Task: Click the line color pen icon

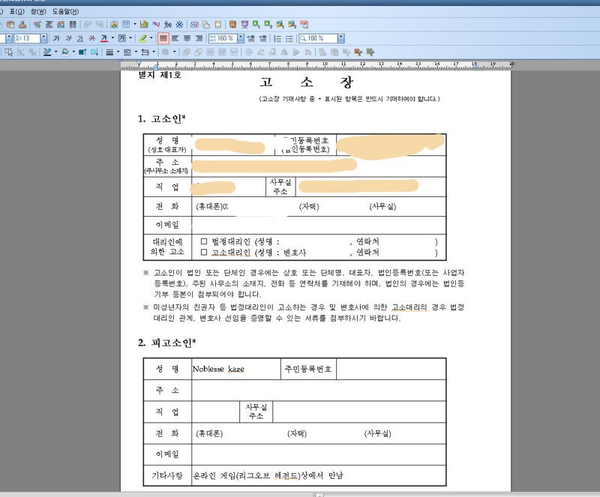Action: [47, 52]
